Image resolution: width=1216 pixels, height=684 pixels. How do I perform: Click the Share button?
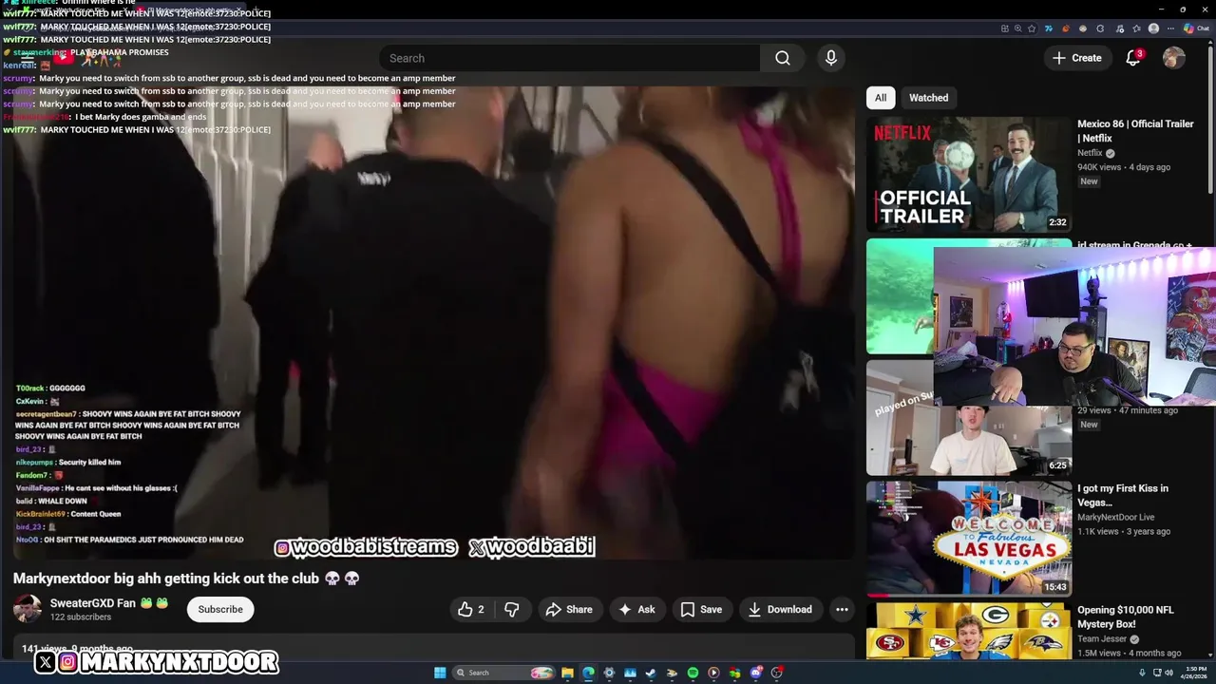568,610
